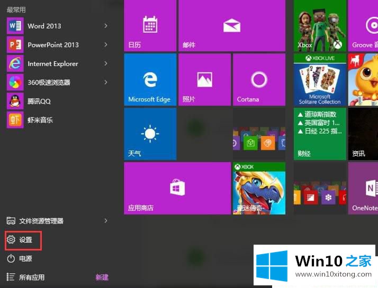This screenshot has width=378, height=288.
Task: Expand 360极速浏览器 jump list arrow
Action: coord(105,82)
